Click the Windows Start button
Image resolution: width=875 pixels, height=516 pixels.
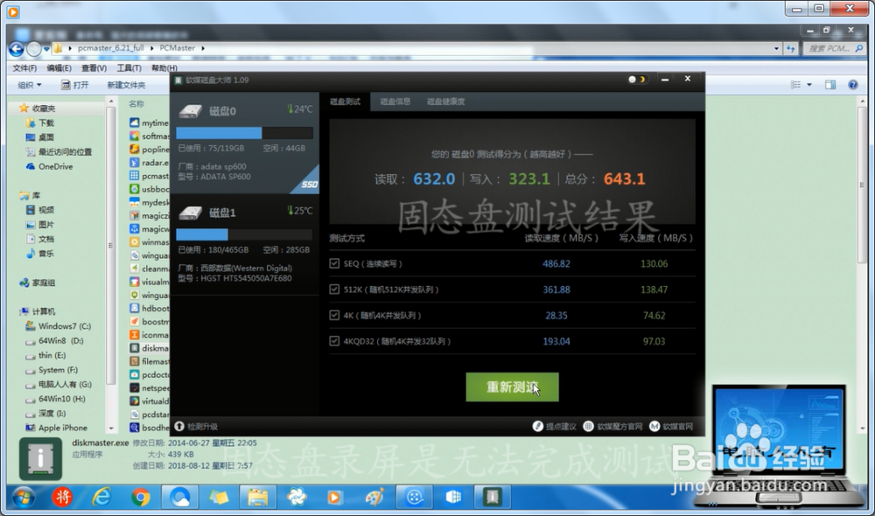tap(24, 497)
